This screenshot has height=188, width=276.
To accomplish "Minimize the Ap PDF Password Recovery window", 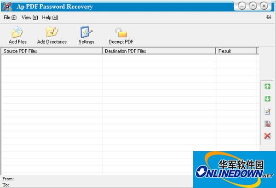I will tap(242, 6).
